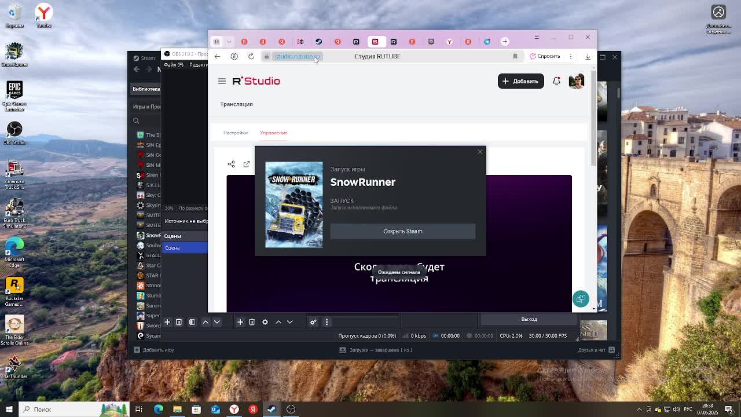Click the volume icon in system tray
The width and height of the screenshot is (741, 417).
click(x=676, y=409)
